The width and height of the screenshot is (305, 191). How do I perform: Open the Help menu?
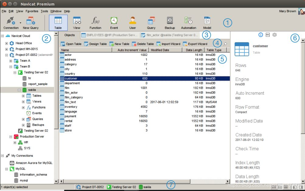pos(67,11)
